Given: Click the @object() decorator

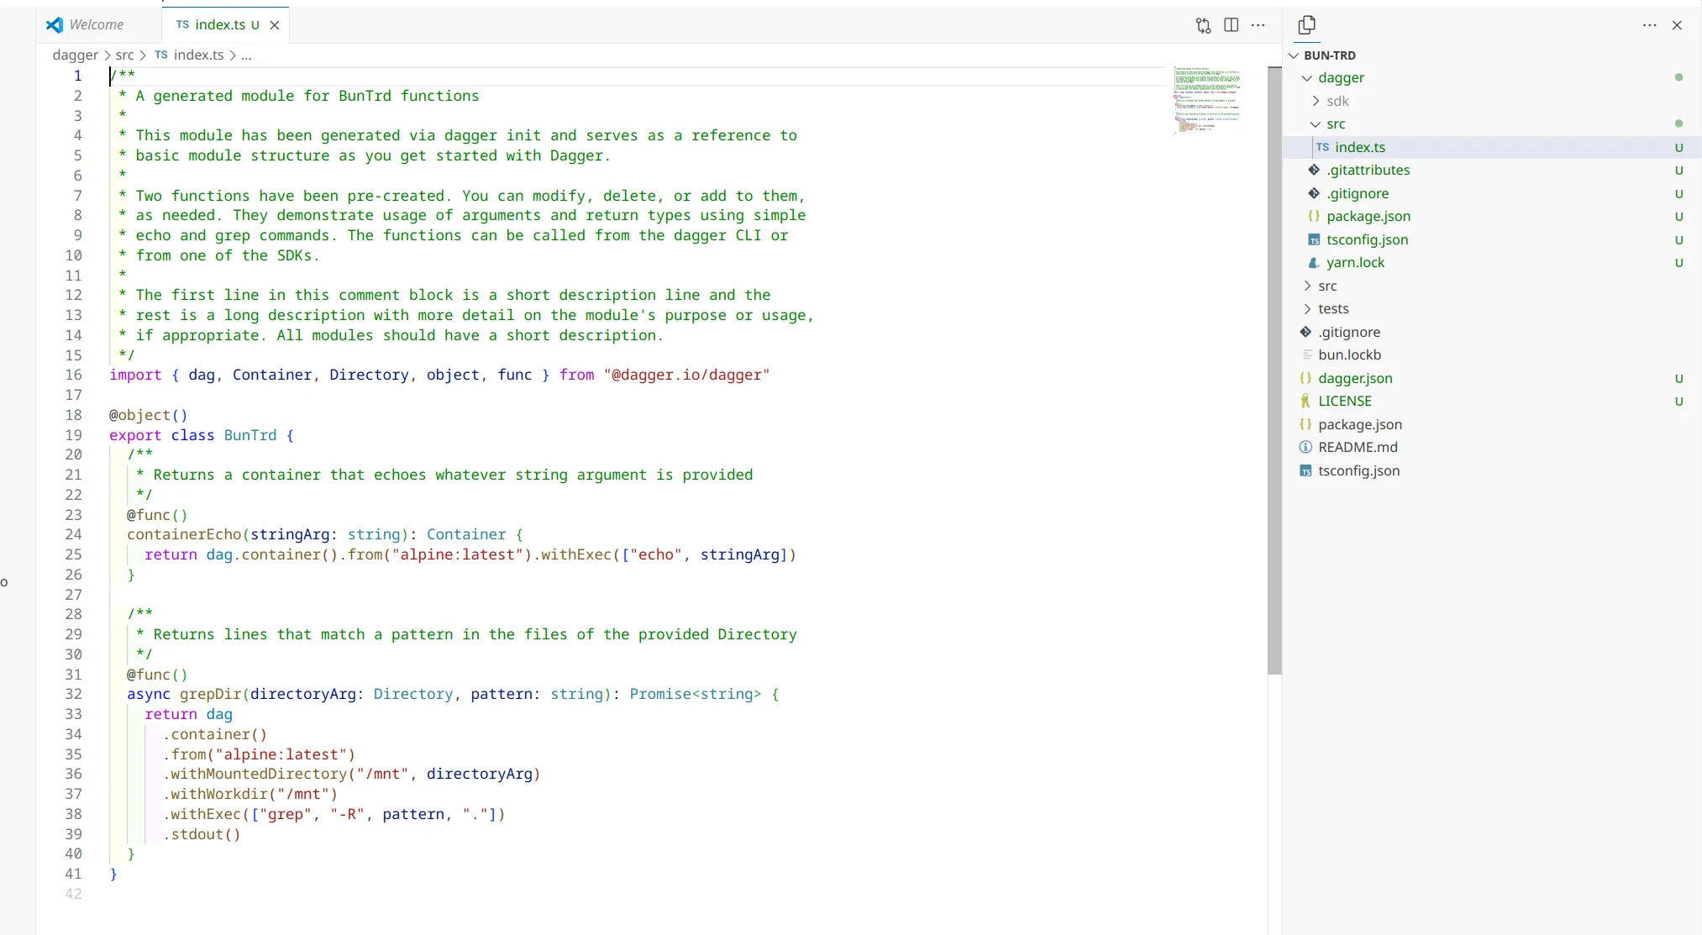Looking at the screenshot, I should pos(149,415).
